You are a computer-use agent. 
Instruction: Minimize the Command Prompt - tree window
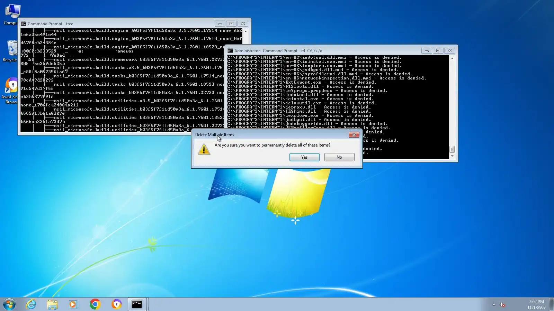220,24
